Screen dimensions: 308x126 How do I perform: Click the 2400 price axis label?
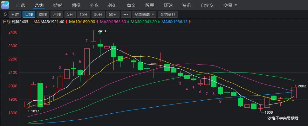tap(12, 32)
